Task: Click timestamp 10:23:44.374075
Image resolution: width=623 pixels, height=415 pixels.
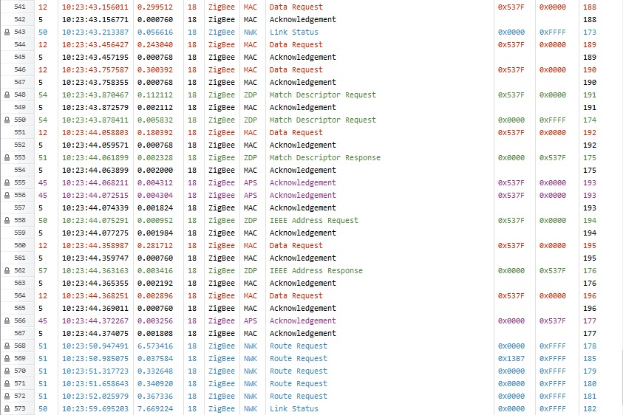Action: (x=95, y=334)
